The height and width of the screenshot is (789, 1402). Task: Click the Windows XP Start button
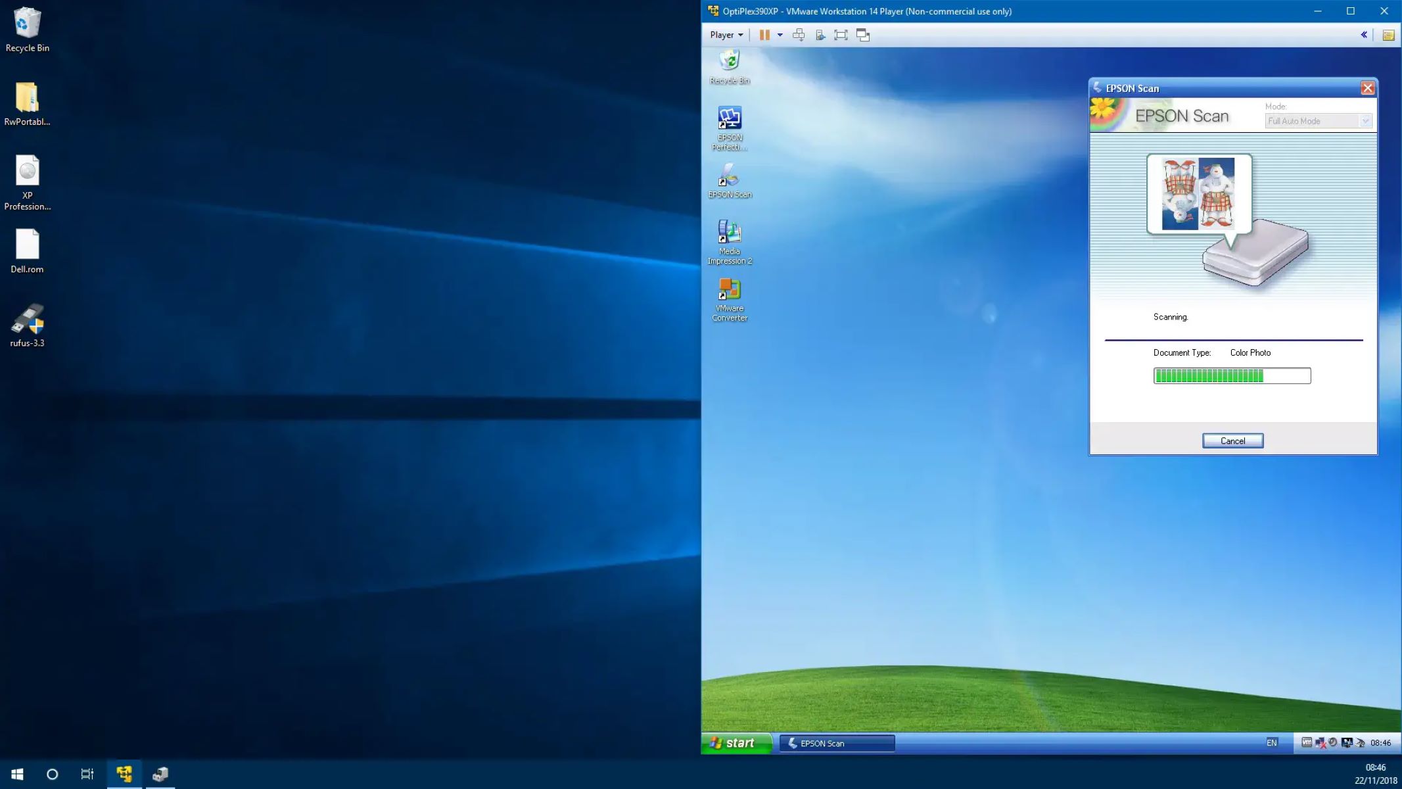[x=737, y=743]
